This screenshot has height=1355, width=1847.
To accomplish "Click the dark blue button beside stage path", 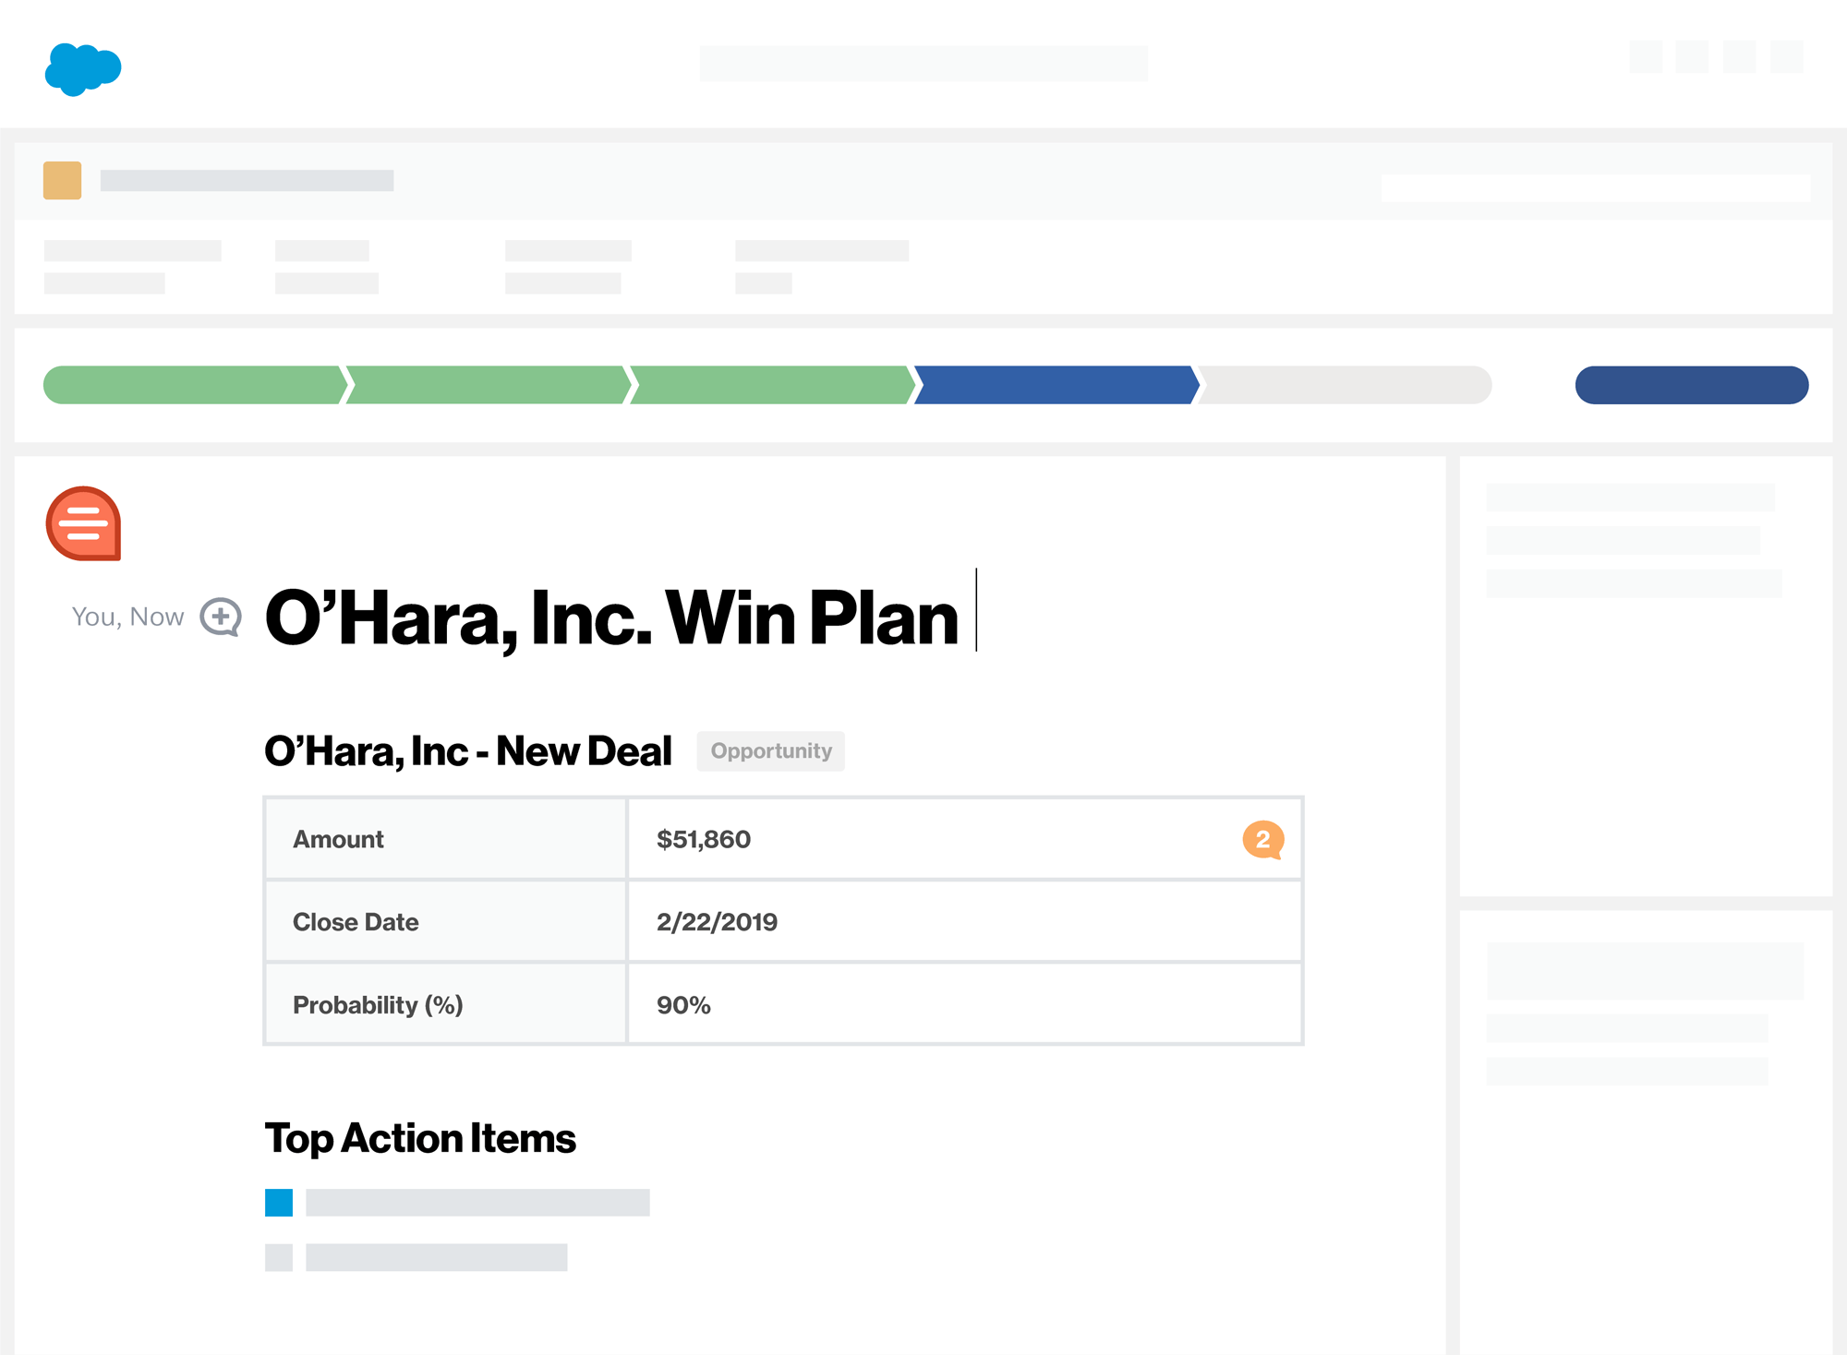I will 1692,385.
